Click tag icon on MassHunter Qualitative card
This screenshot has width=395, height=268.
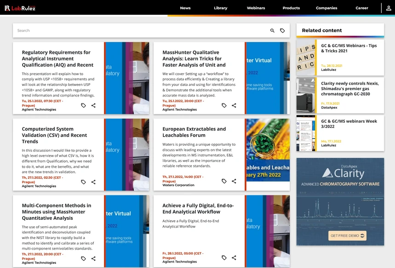(x=224, y=105)
